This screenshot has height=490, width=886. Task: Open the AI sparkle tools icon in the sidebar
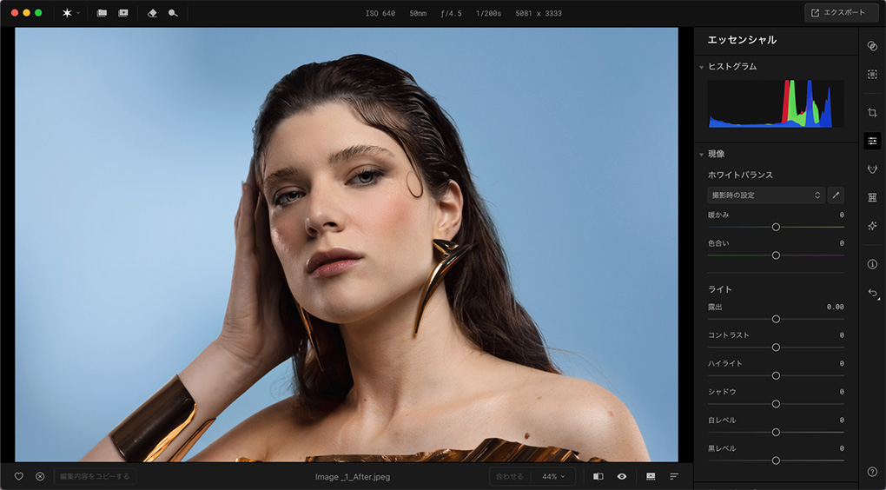coord(872,226)
